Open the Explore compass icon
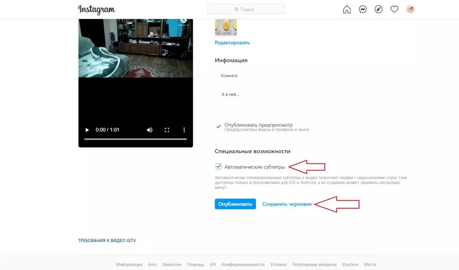 pyautogui.click(x=378, y=9)
